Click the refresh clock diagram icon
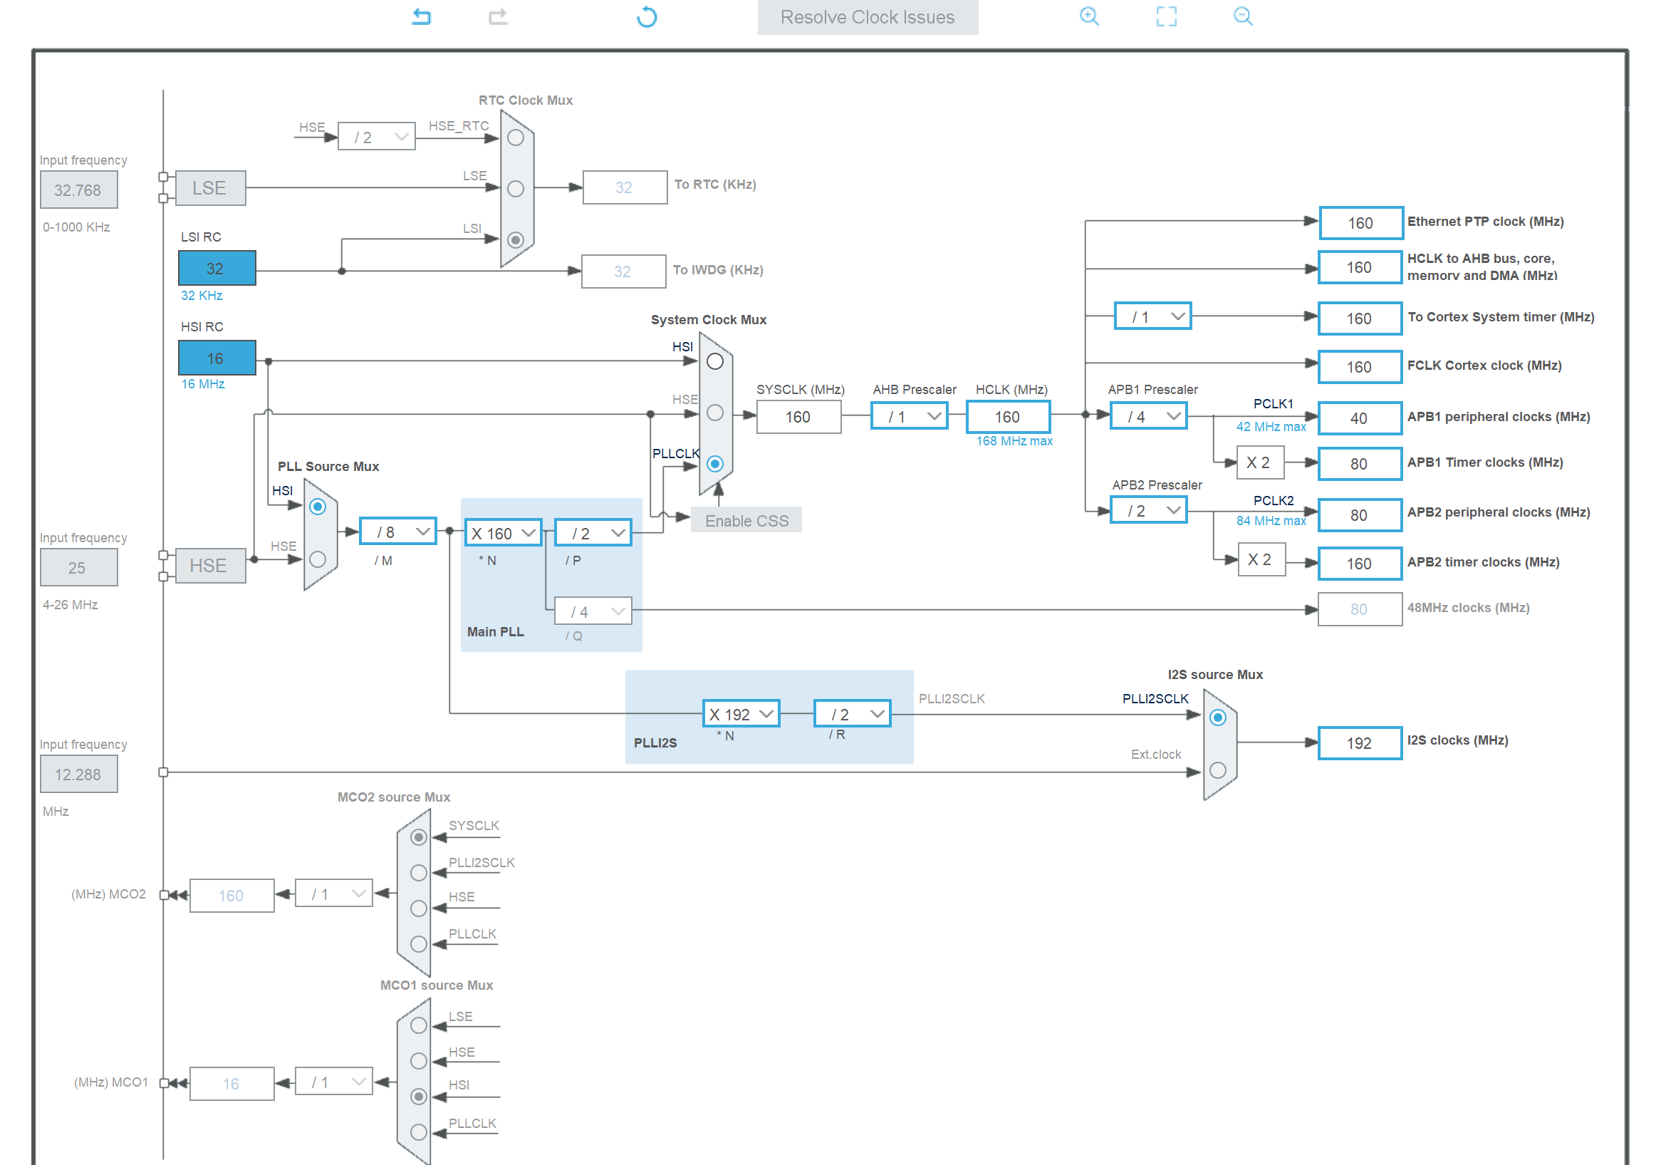This screenshot has height=1170, width=1661. pos(647,16)
